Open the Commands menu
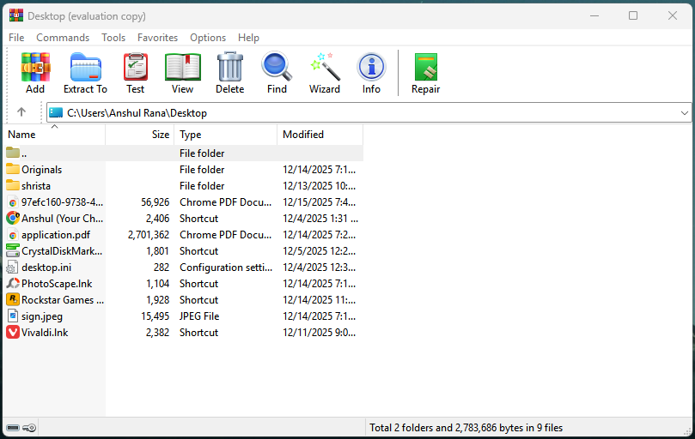Image resolution: width=695 pixels, height=439 pixels. [x=63, y=38]
